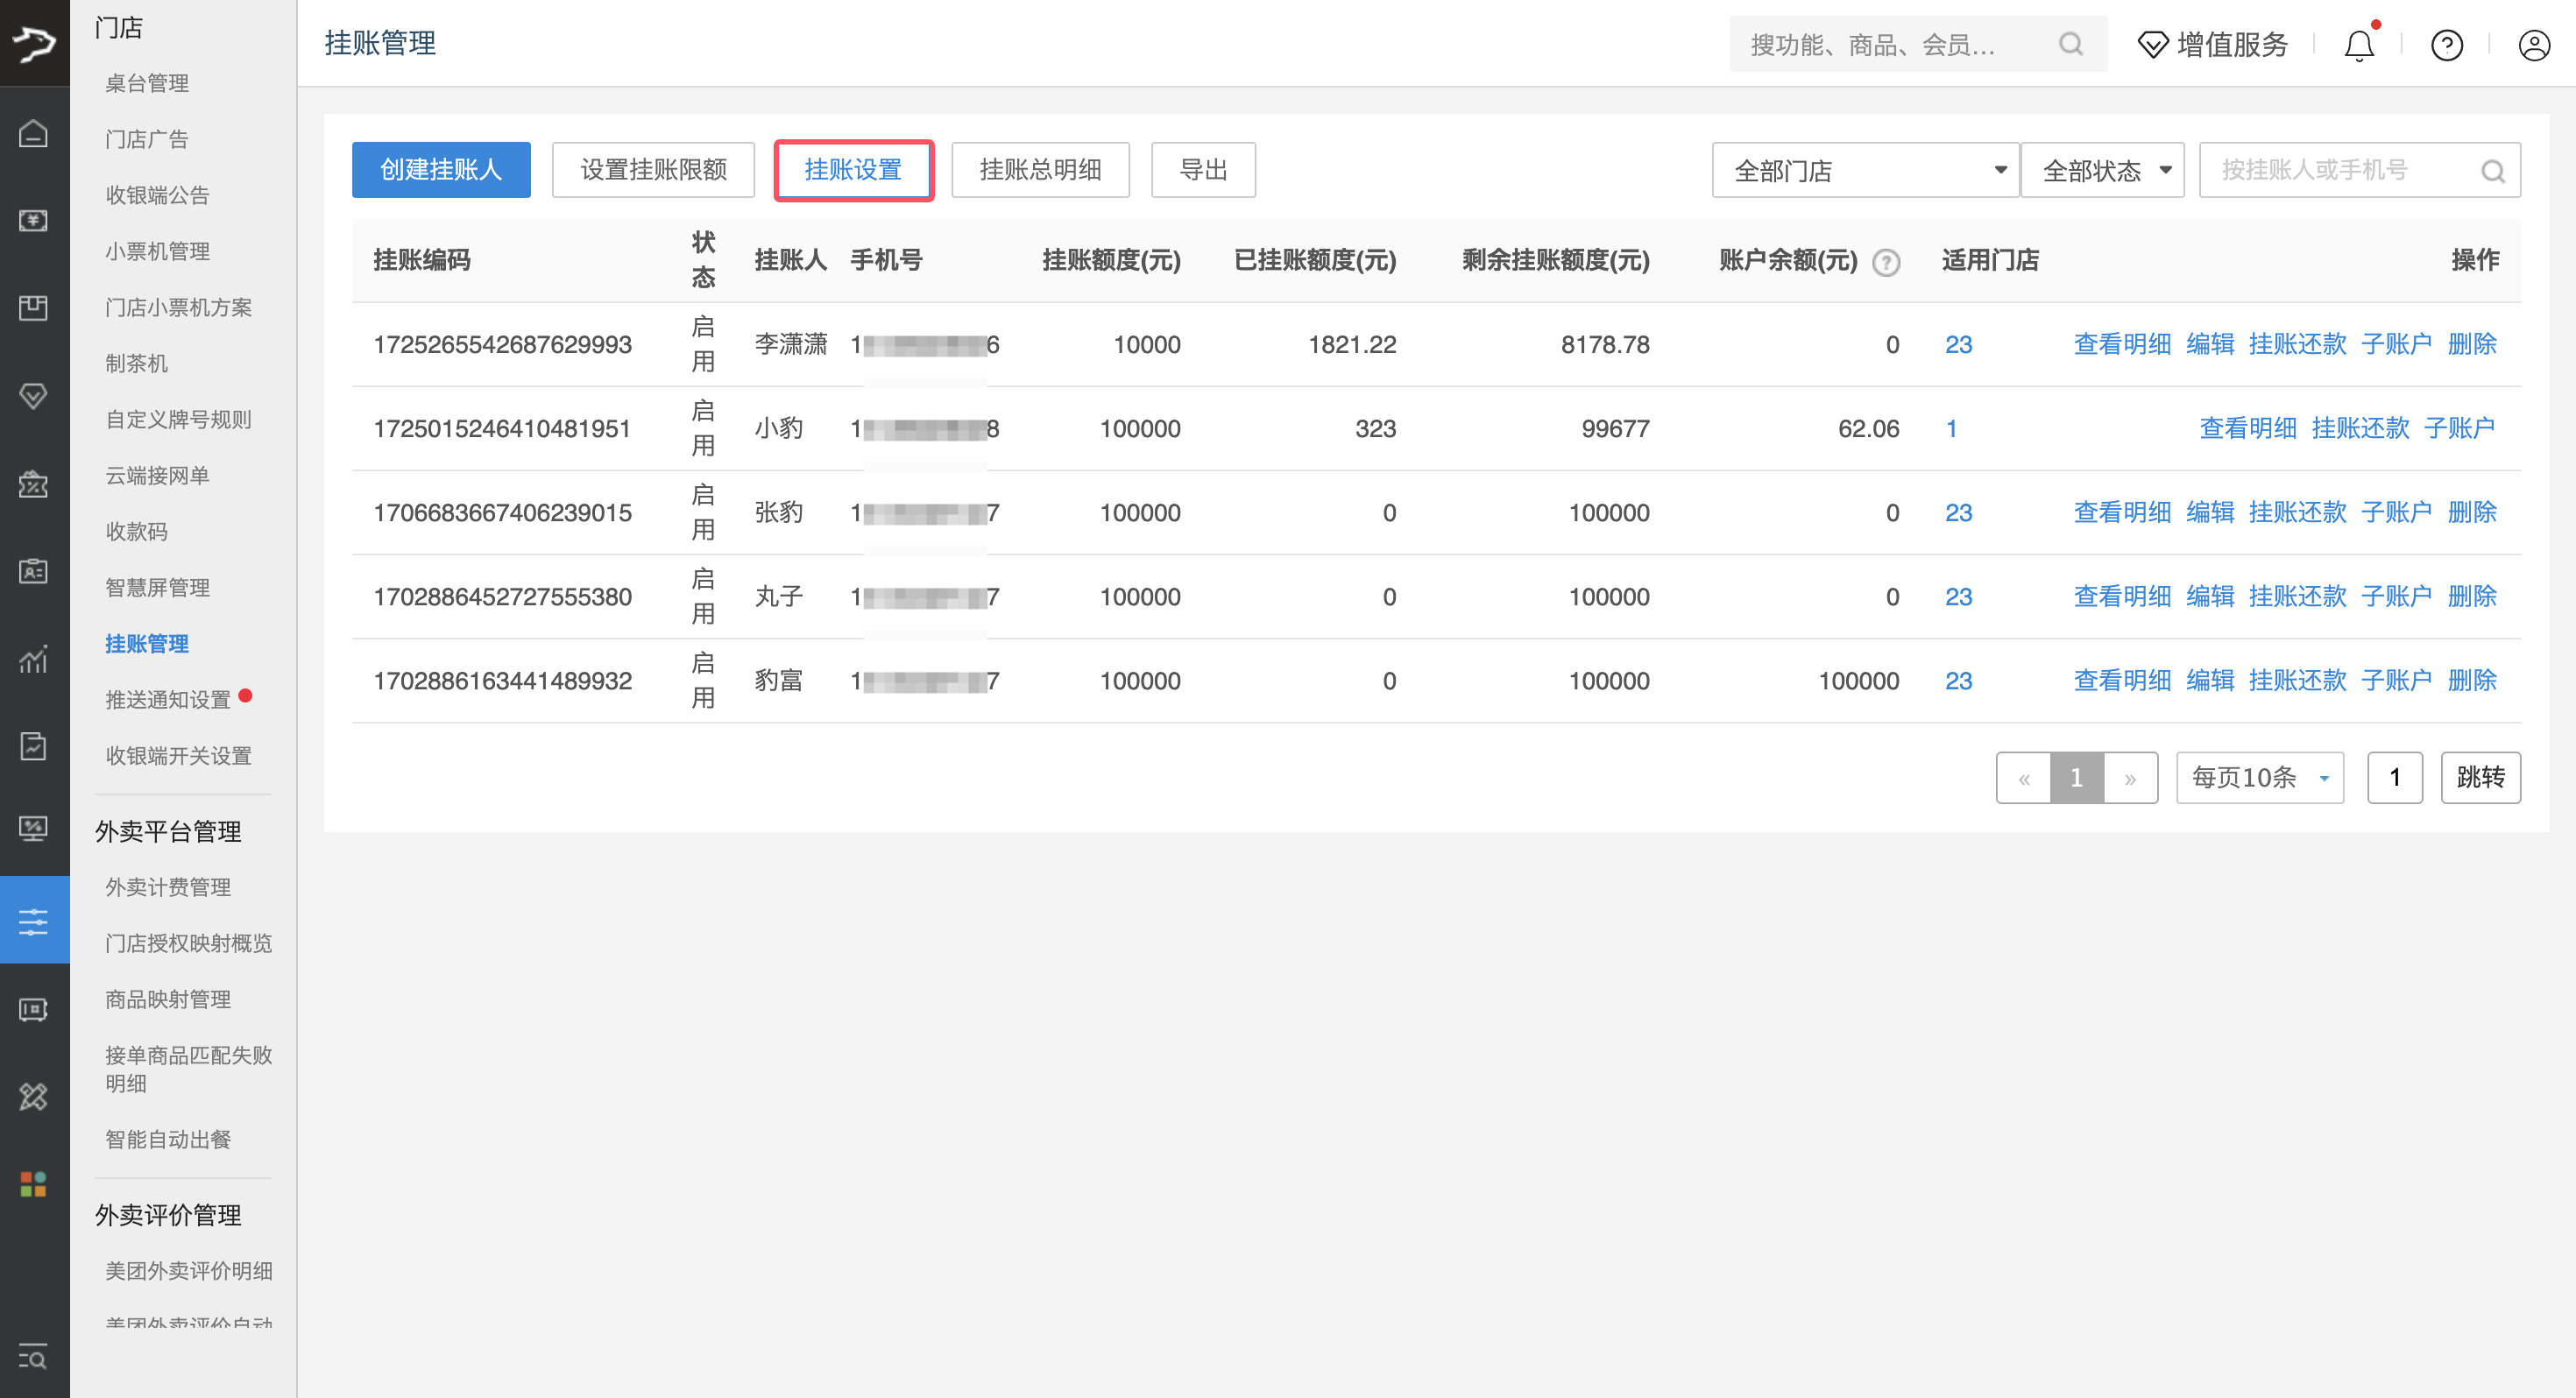Open 查看明细 for 李潇潇
This screenshot has height=1398, width=2576.
click(2121, 343)
